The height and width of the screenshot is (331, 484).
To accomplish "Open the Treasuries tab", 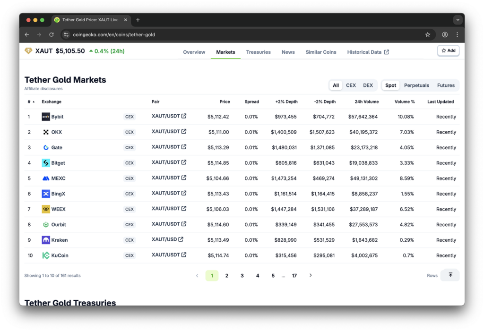I will 258,52.
